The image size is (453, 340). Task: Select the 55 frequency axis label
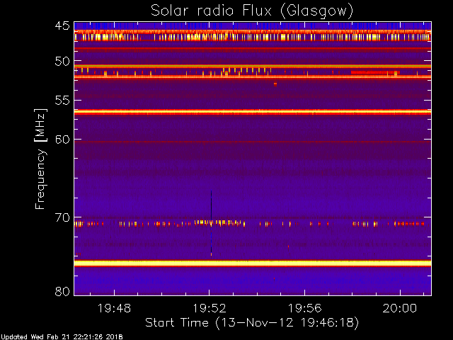click(62, 101)
